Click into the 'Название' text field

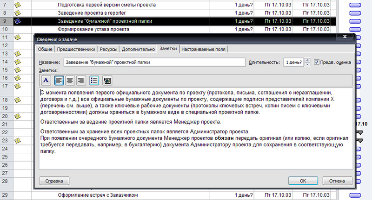(x=154, y=62)
